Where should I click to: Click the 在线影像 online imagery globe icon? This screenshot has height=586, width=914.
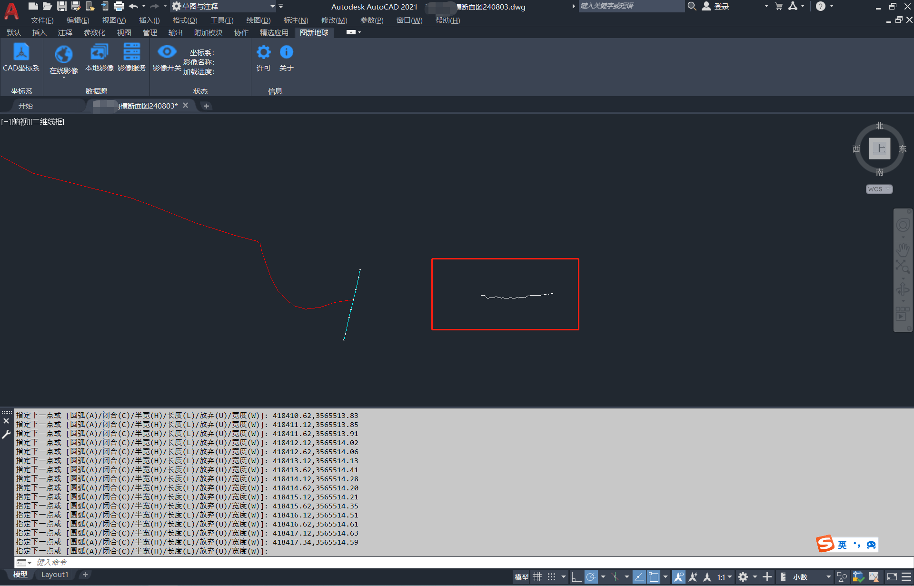(x=63, y=55)
